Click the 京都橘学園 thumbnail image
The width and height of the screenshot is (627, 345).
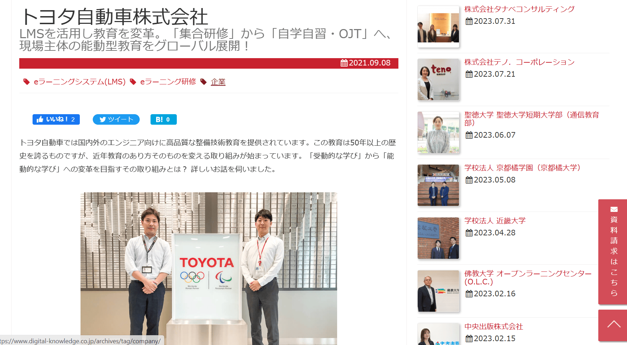tap(438, 185)
